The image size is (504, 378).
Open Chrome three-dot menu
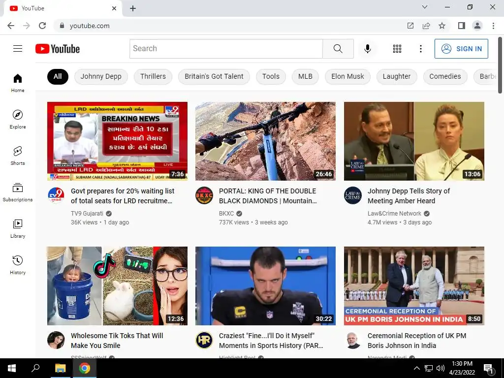pos(493,26)
